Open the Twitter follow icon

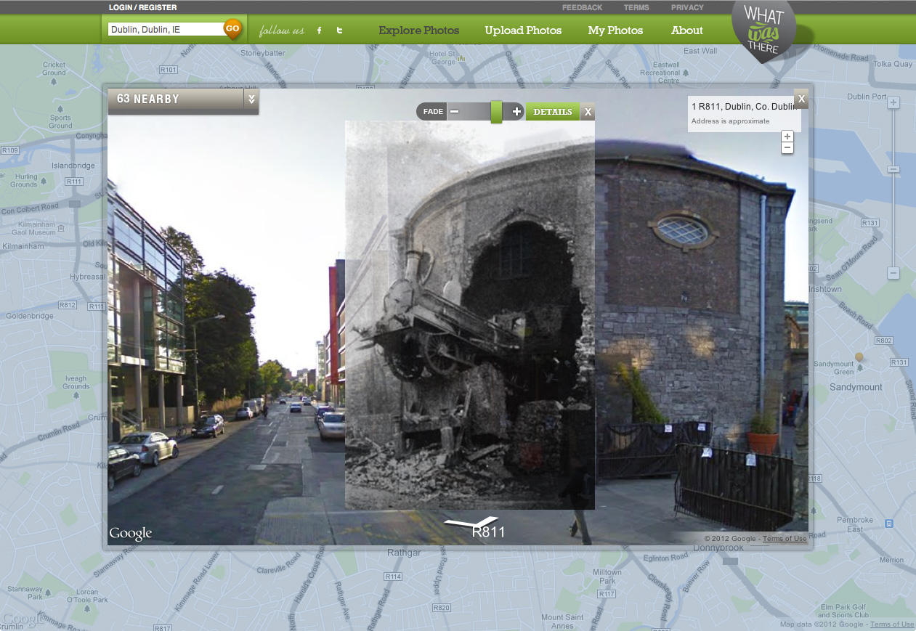[339, 30]
